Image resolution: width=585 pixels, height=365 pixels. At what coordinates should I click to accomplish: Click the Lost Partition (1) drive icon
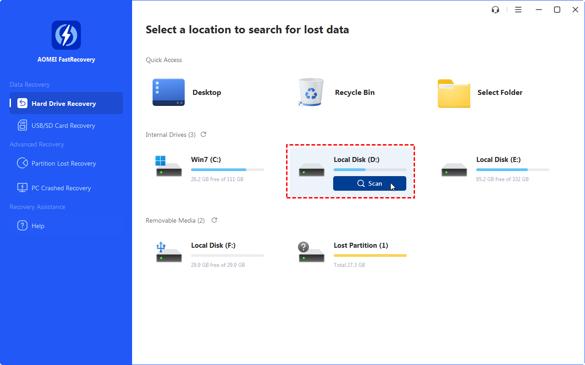click(311, 252)
